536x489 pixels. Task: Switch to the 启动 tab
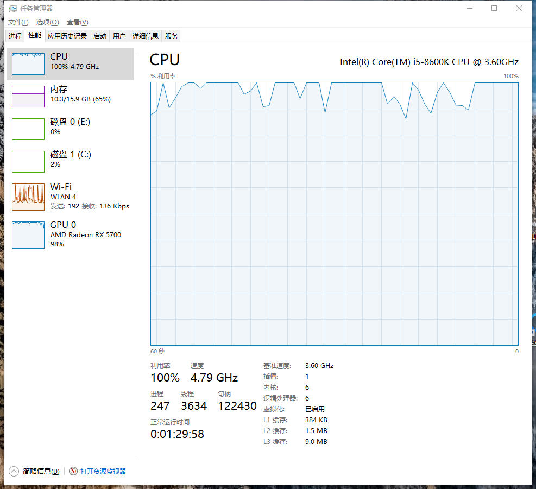point(99,35)
